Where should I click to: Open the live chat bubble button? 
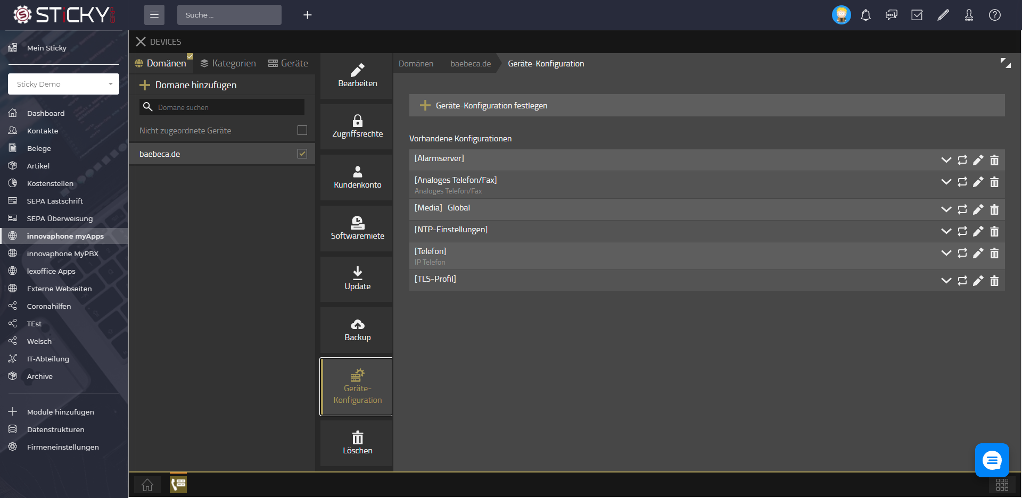click(992, 460)
